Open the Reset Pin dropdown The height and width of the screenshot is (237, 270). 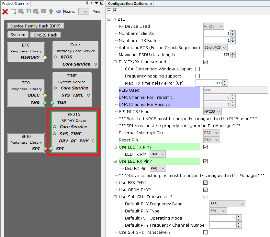pos(211,140)
